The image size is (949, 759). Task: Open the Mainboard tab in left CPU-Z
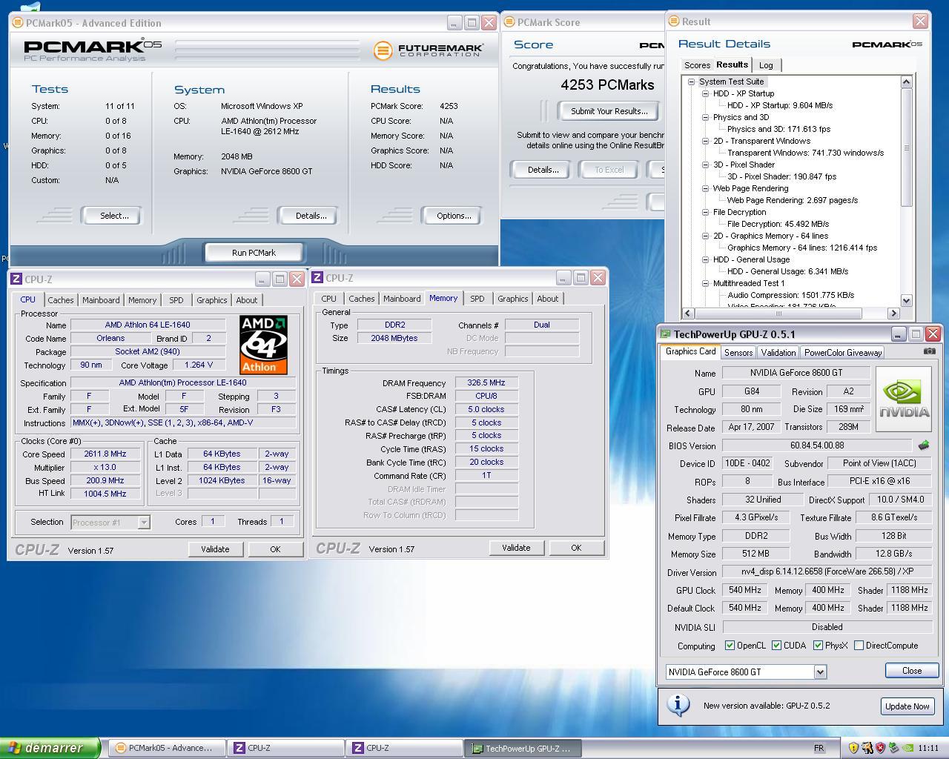pos(101,300)
